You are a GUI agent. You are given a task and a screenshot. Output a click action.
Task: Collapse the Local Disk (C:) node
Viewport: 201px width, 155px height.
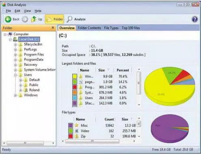point(10,40)
